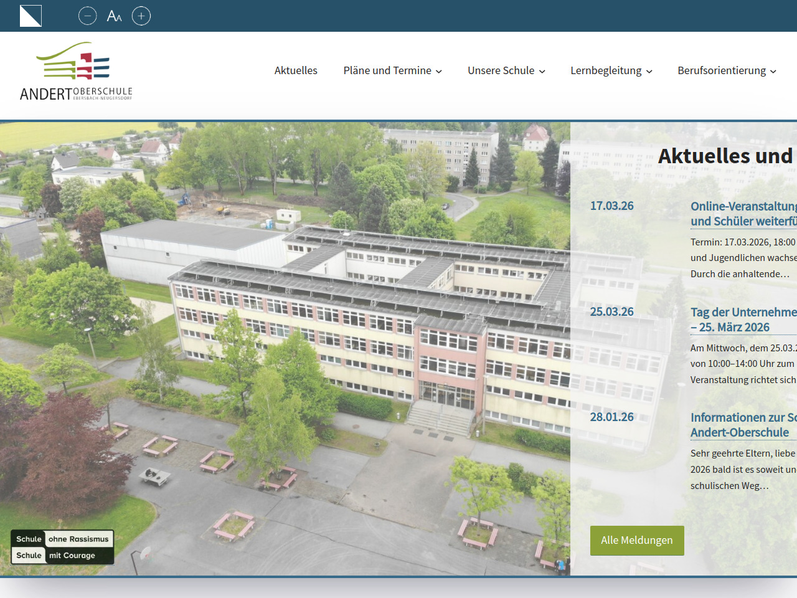
Task: Decrease font size with minus icon
Action: point(87,16)
